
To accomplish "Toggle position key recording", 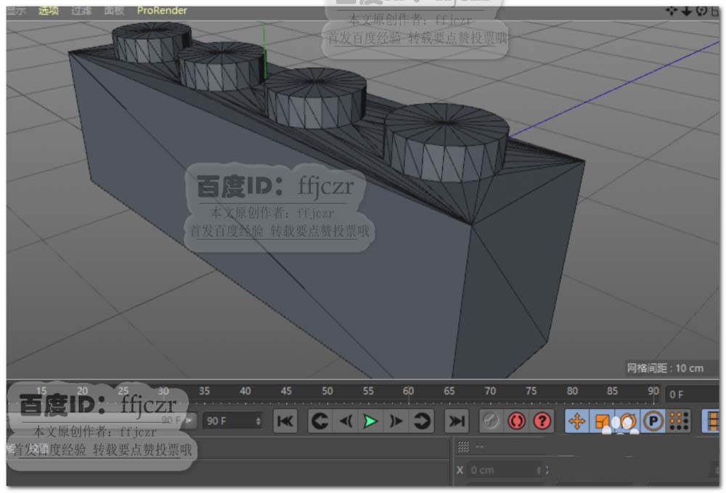I will [577, 421].
